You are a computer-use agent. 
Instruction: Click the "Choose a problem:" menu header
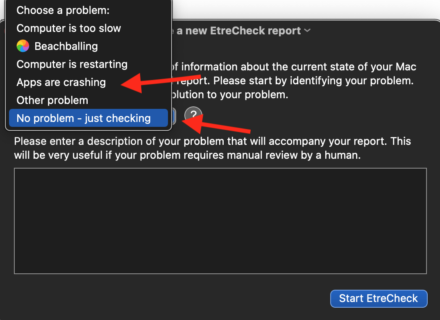pyautogui.click(x=63, y=10)
